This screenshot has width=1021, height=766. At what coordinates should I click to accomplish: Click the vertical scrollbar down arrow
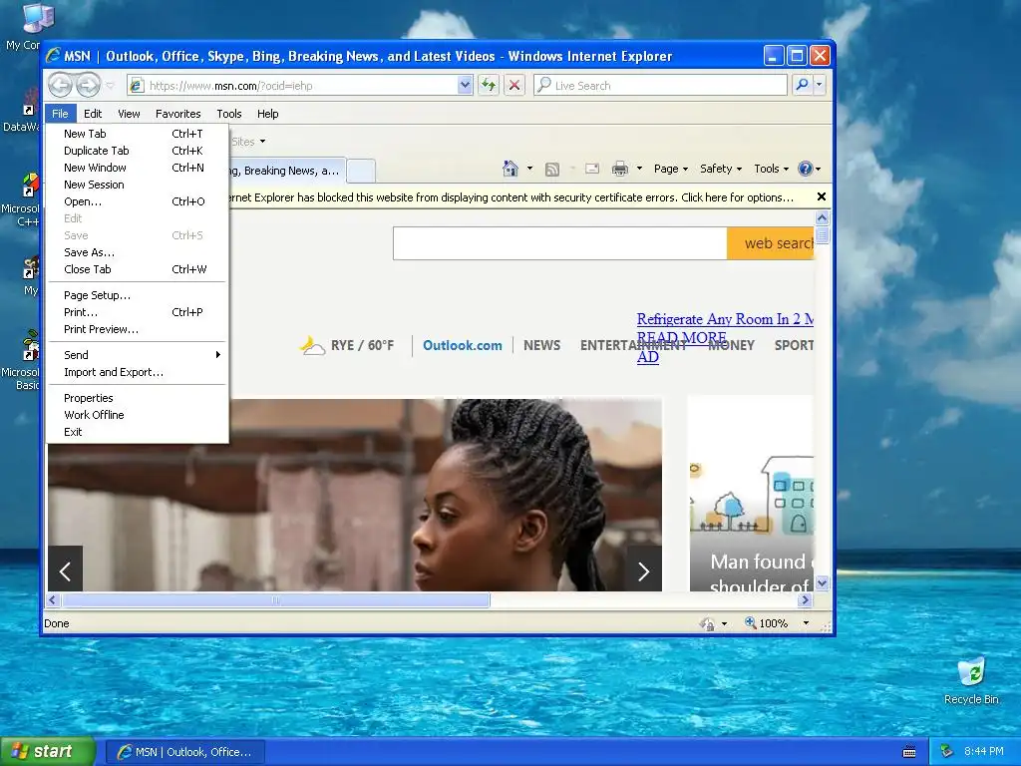pos(822,582)
